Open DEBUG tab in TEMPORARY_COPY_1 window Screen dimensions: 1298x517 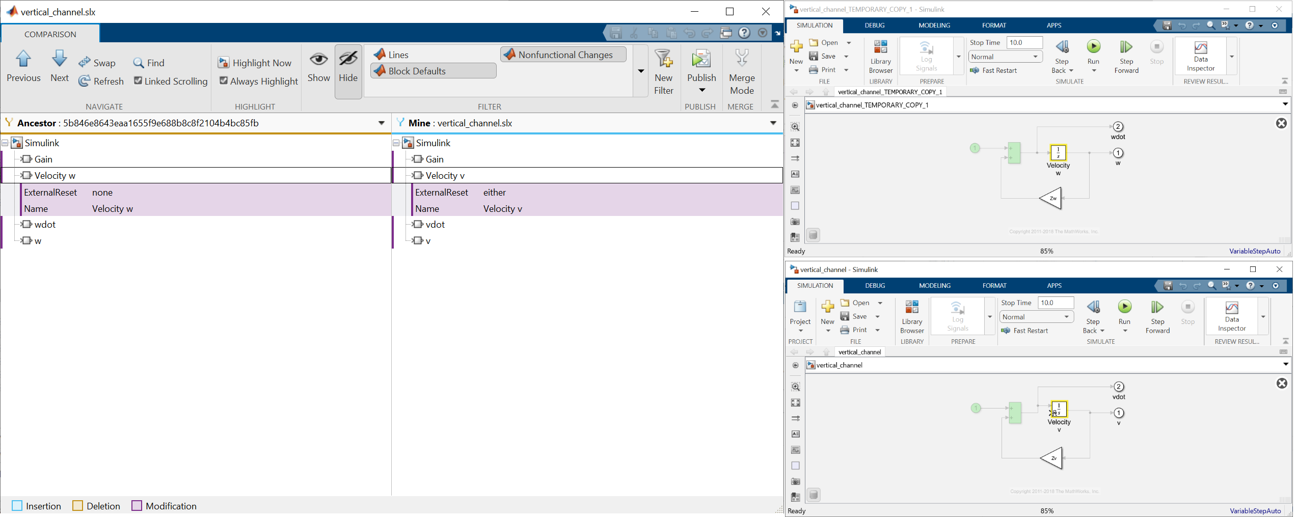point(875,25)
